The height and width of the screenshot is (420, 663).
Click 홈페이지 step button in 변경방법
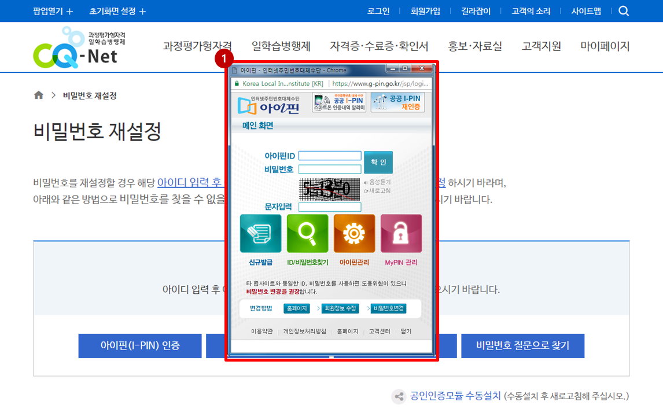point(297,308)
